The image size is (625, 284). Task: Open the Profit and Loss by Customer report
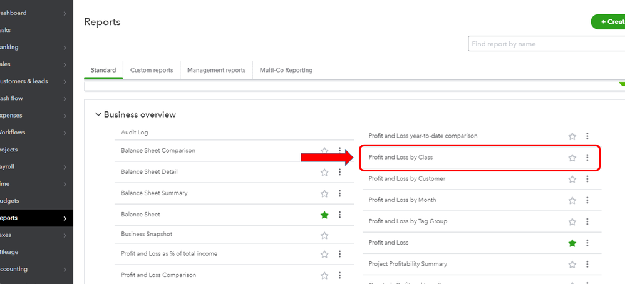407,179
